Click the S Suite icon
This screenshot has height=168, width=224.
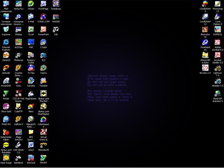[x=43, y=42]
